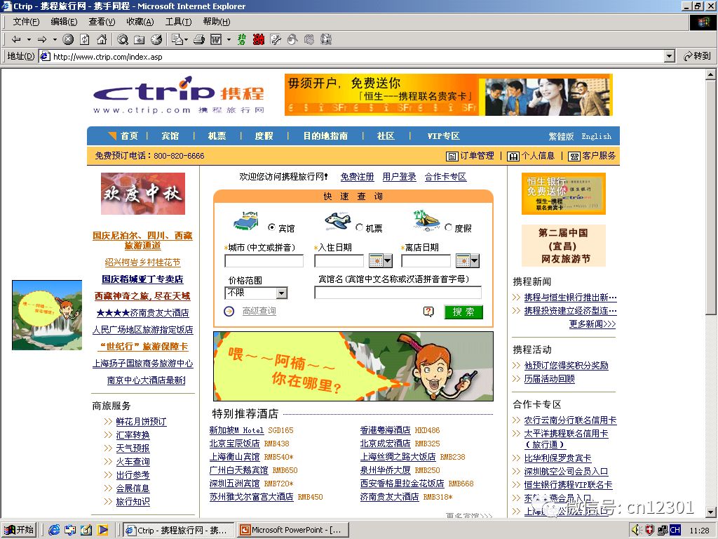Click the browser Forward arrow
The image size is (718, 539).
coord(42,40)
